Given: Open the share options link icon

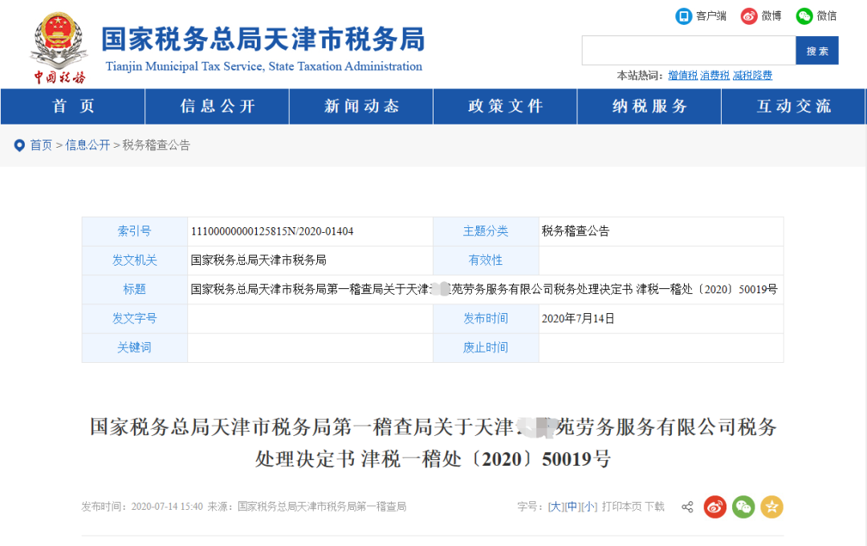Looking at the screenshot, I should point(686,507).
